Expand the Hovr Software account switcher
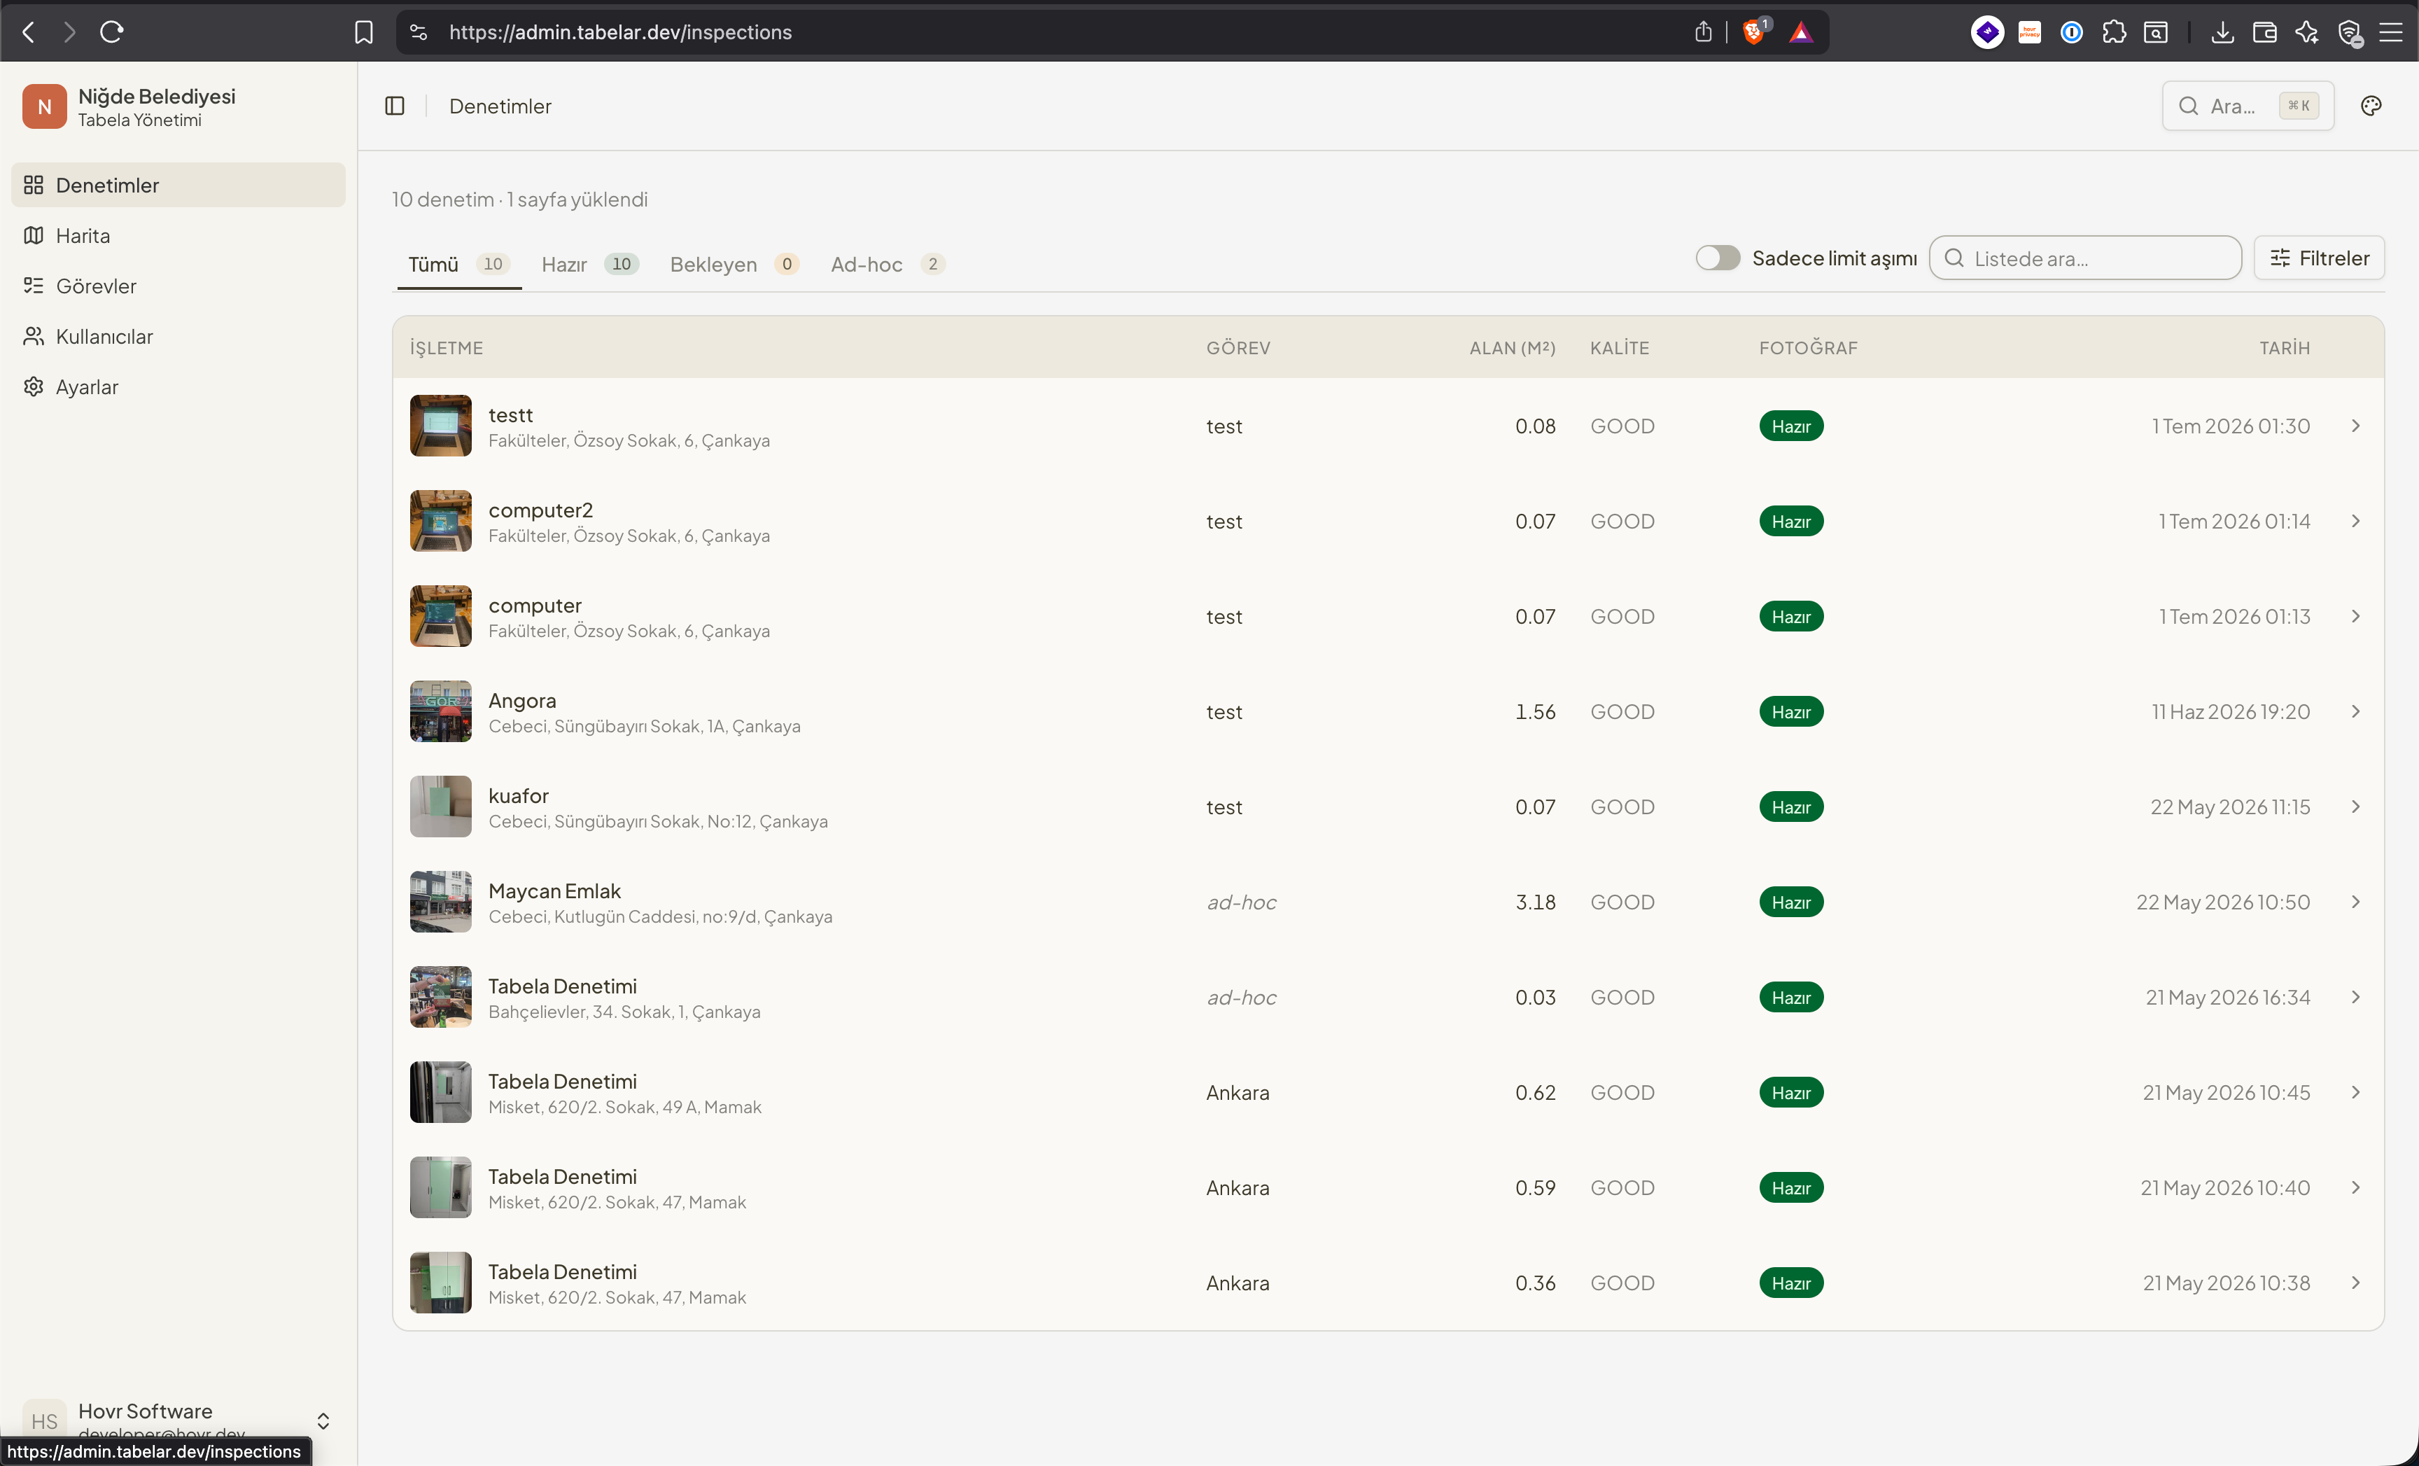Viewport: 2419px width, 1466px height. pos(323,1420)
